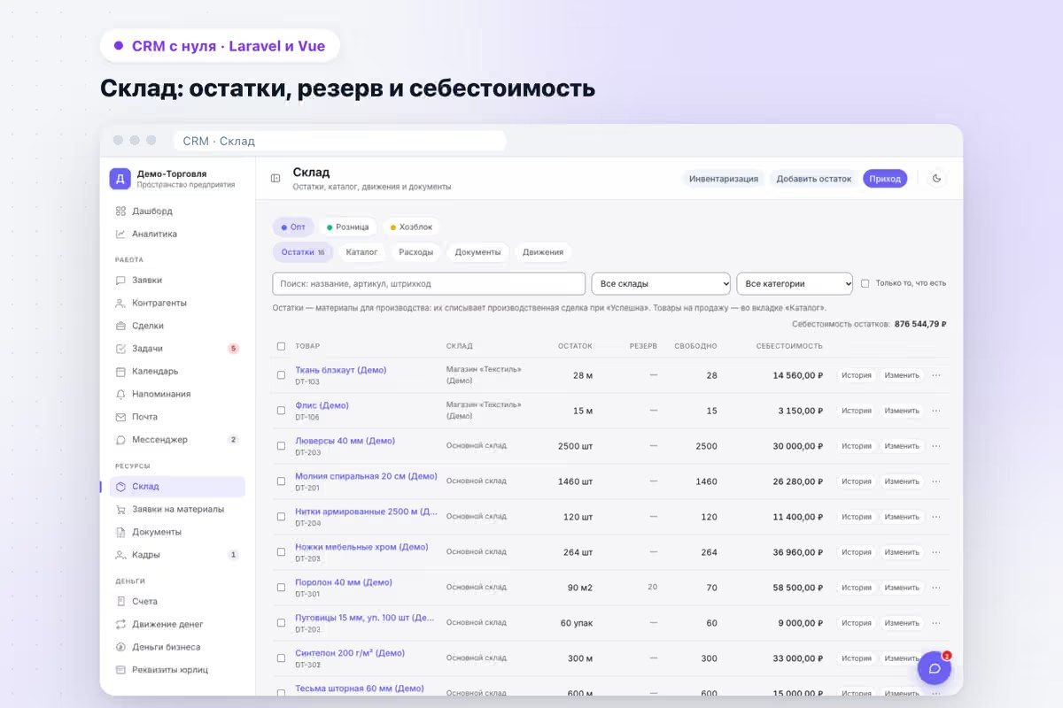
Task: Select the Хозблок warehouse chip
Action: tap(411, 227)
